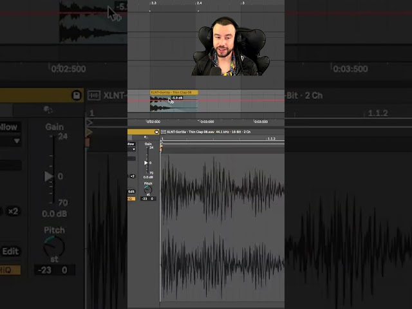The image size is (412, 309).
Task: Click the 0:03:000 time ruler label
Action: [207, 122]
